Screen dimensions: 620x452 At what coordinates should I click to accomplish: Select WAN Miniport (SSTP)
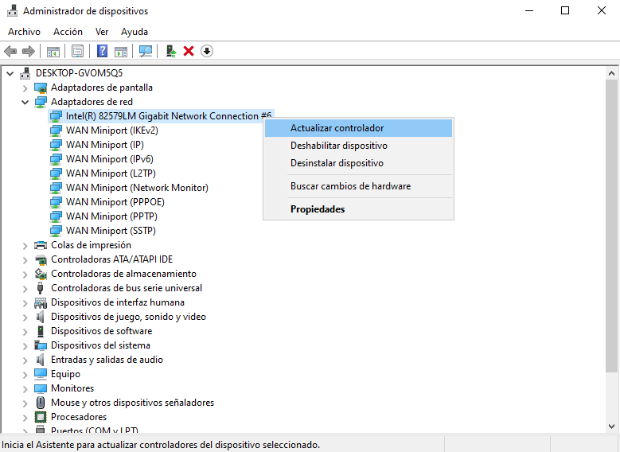tap(111, 231)
